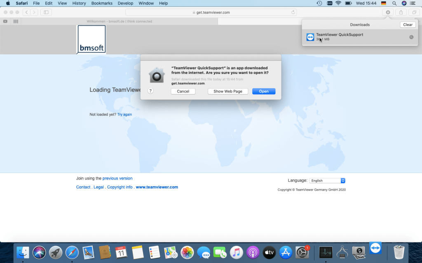
Task: Reveal TeamViewer QuickSupport in Finder magnifier
Action: [x=411, y=37]
